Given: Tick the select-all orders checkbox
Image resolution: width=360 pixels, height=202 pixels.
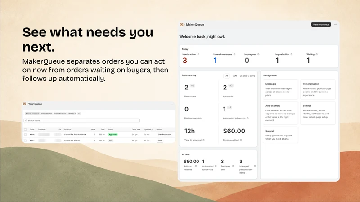Looking at the screenshot, I should click(26, 129).
